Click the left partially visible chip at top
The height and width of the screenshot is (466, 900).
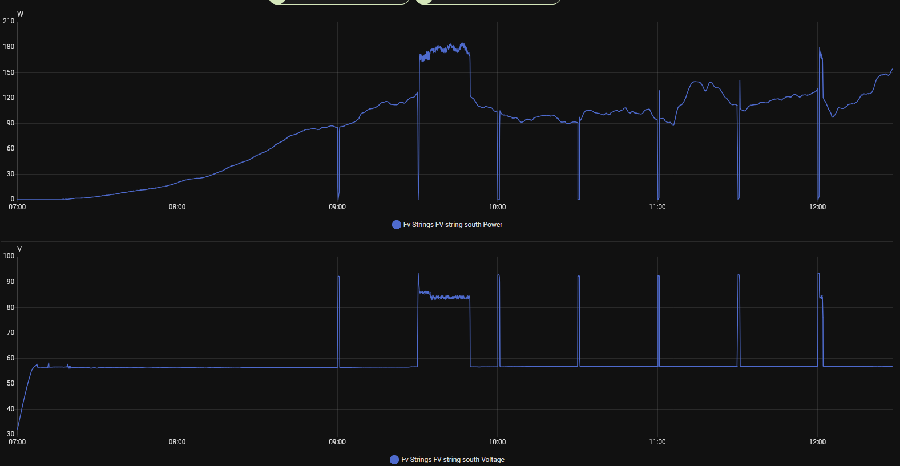coord(339,2)
